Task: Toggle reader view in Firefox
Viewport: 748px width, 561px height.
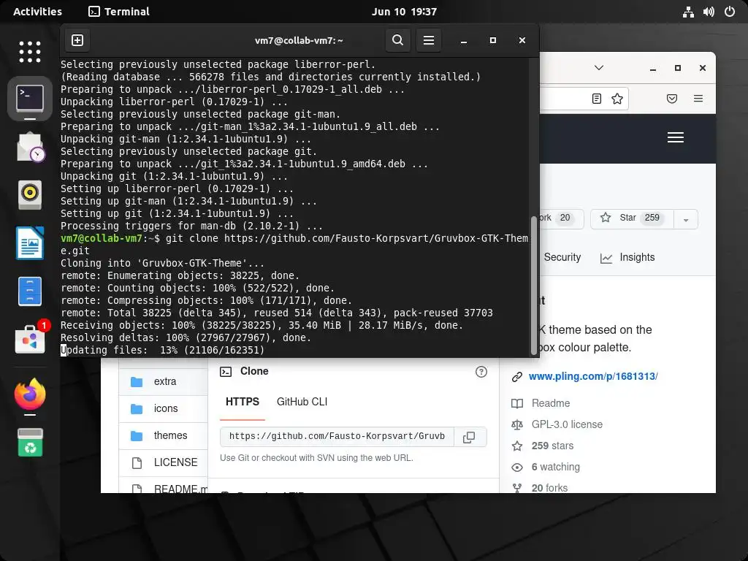Action: coord(596,99)
